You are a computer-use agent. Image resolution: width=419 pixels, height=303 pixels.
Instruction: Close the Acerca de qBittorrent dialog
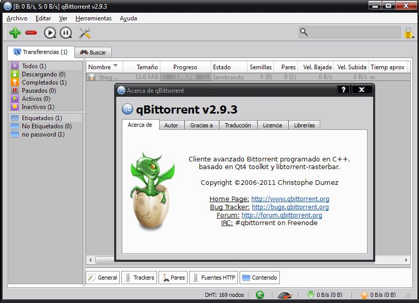[x=361, y=90]
